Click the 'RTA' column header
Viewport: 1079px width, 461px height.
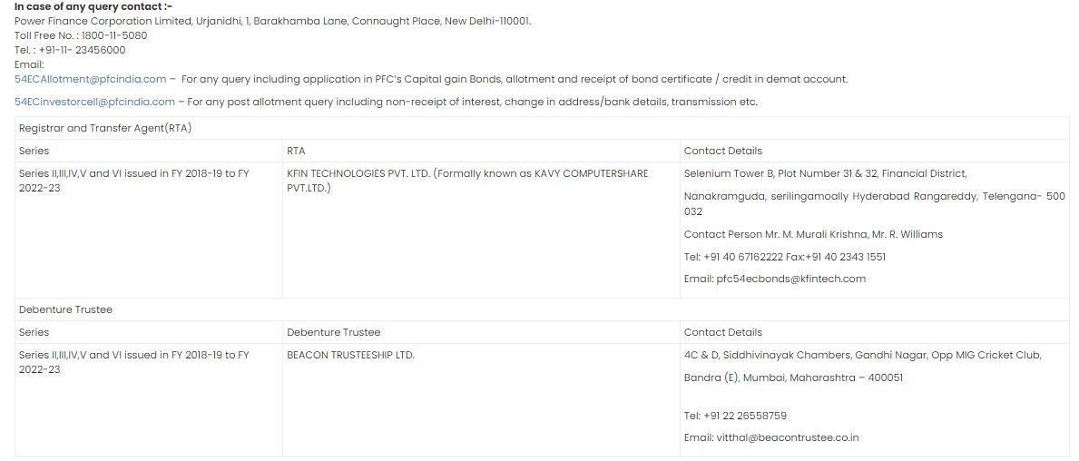[296, 151]
